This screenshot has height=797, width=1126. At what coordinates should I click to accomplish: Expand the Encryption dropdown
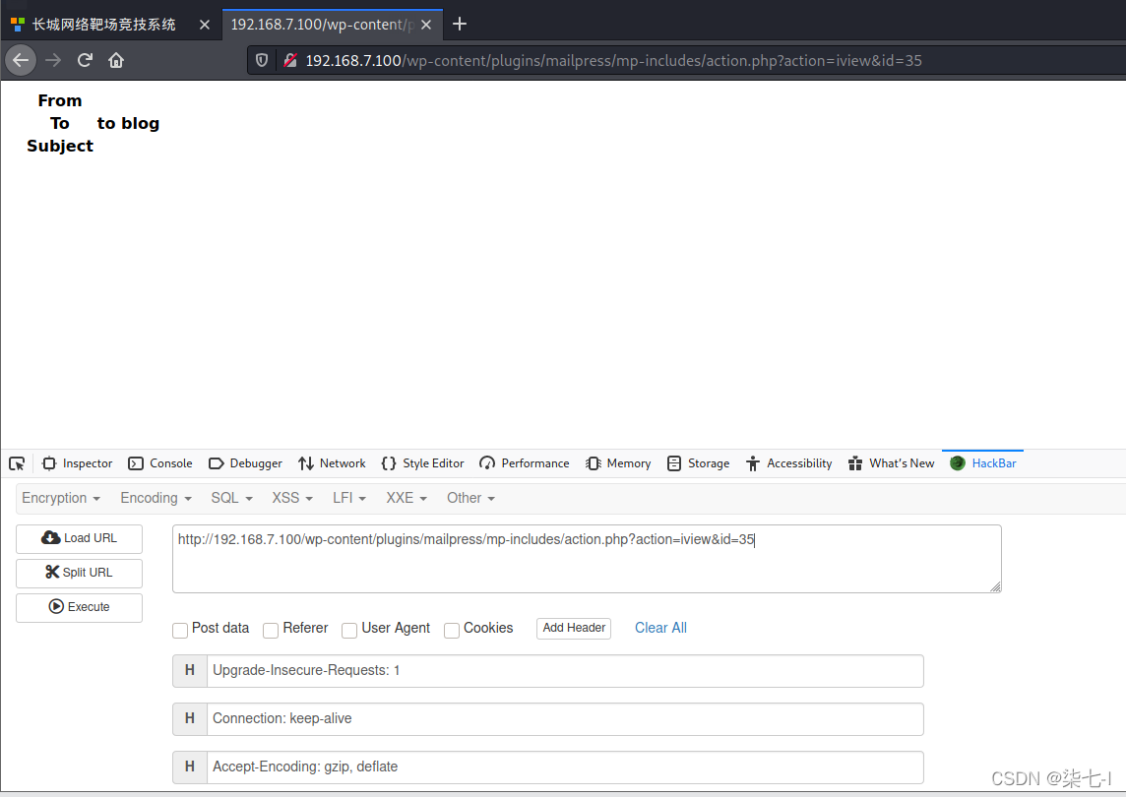61,498
